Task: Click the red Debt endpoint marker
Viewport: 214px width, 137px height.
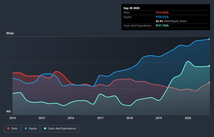Action: [x=210, y=83]
